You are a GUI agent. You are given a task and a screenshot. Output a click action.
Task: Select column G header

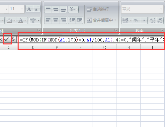[105, 47]
